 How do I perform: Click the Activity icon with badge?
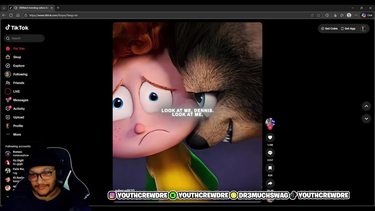[8, 109]
